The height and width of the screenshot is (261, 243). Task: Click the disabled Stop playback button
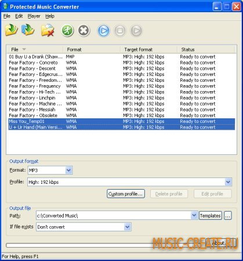coord(120,31)
